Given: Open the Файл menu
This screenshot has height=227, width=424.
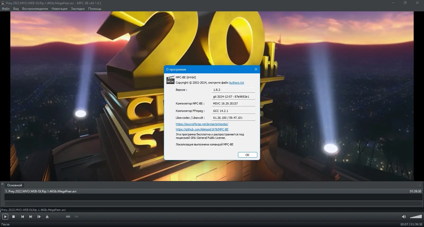Looking at the screenshot, I should pyautogui.click(x=6, y=9).
